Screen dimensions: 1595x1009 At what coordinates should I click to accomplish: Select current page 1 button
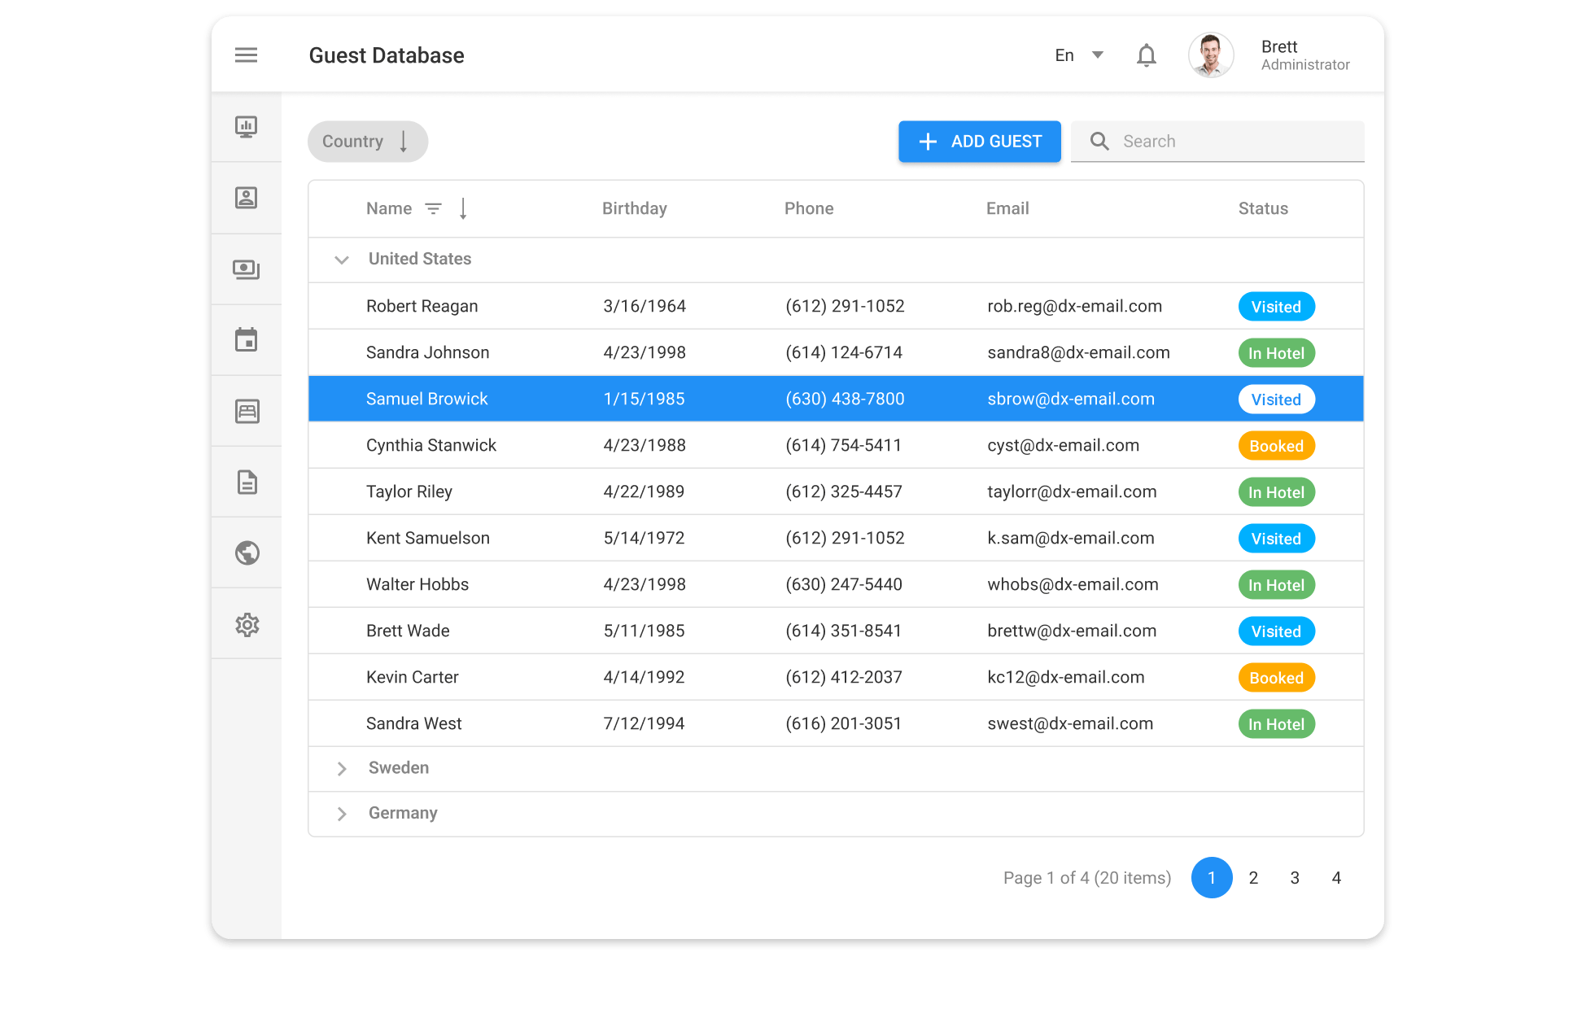pyautogui.click(x=1212, y=878)
